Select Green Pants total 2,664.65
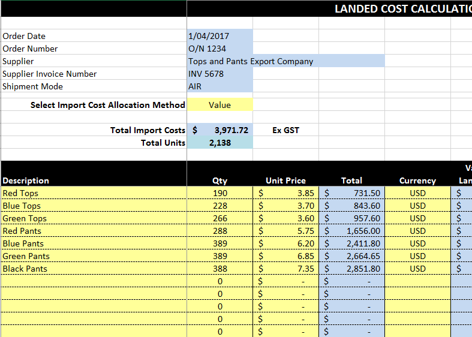 351,256
